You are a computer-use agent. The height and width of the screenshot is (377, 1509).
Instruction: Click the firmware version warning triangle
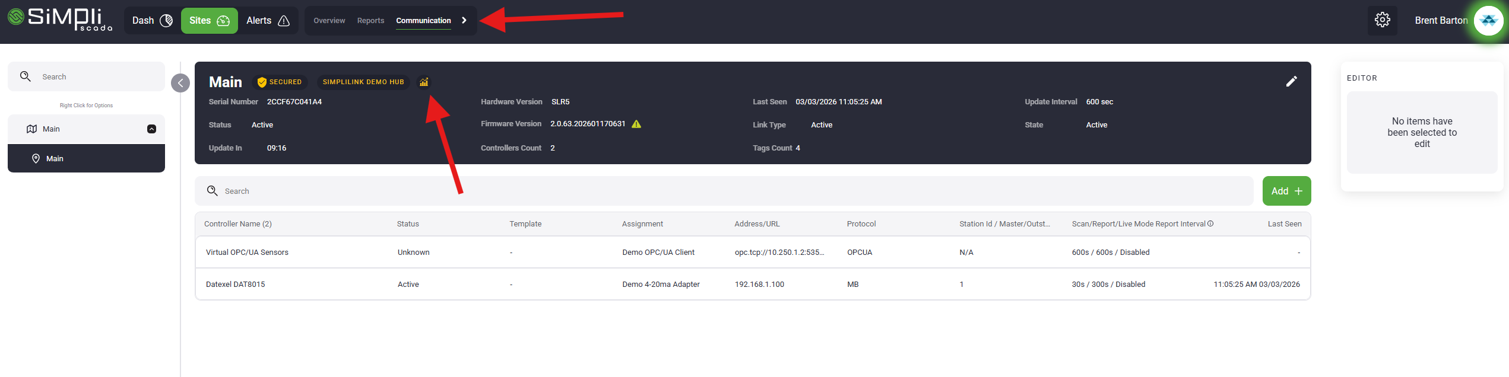(636, 124)
